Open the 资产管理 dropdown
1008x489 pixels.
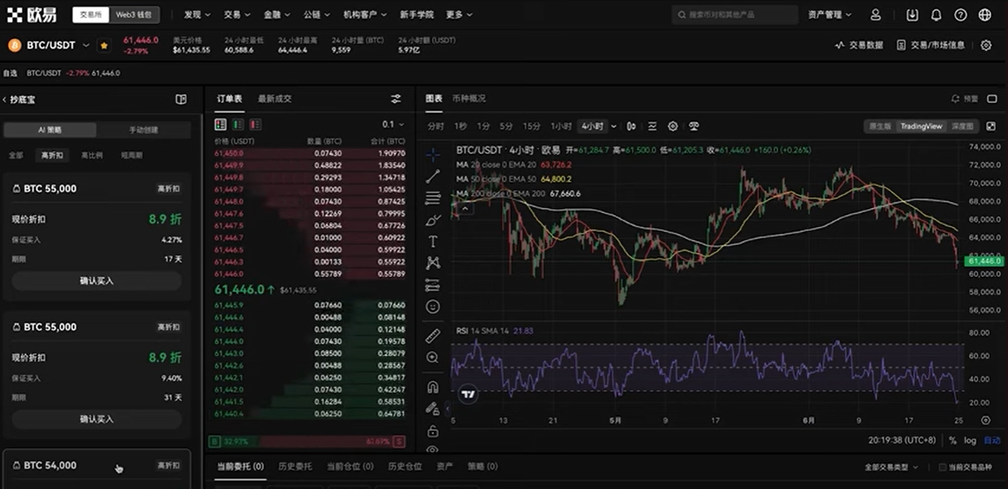point(830,15)
